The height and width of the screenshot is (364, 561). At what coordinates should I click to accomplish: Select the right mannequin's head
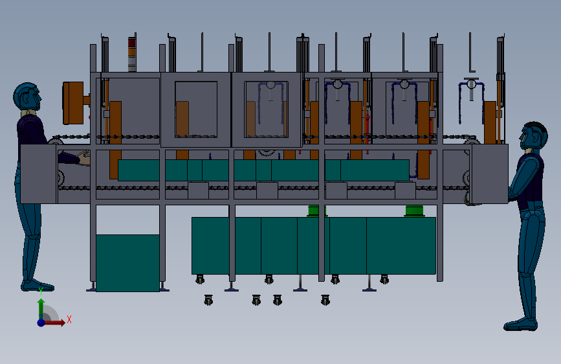pyautogui.click(x=534, y=136)
